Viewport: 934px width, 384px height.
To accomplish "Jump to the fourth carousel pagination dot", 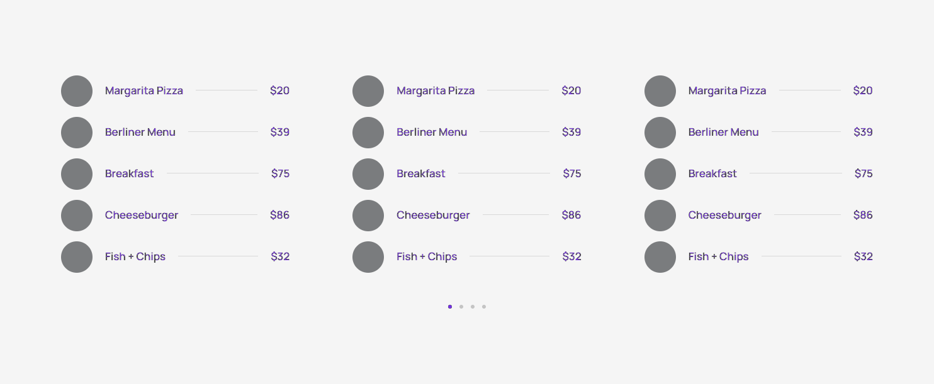I will point(484,307).
